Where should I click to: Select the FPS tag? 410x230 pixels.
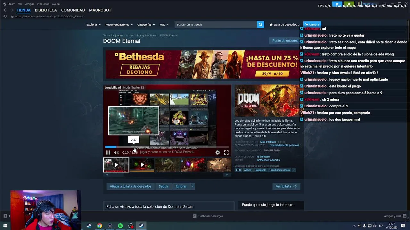point(238,170)
